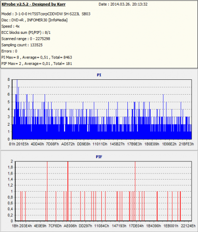Select the Model TSSTcorp drive line

[x=46, y=14]
